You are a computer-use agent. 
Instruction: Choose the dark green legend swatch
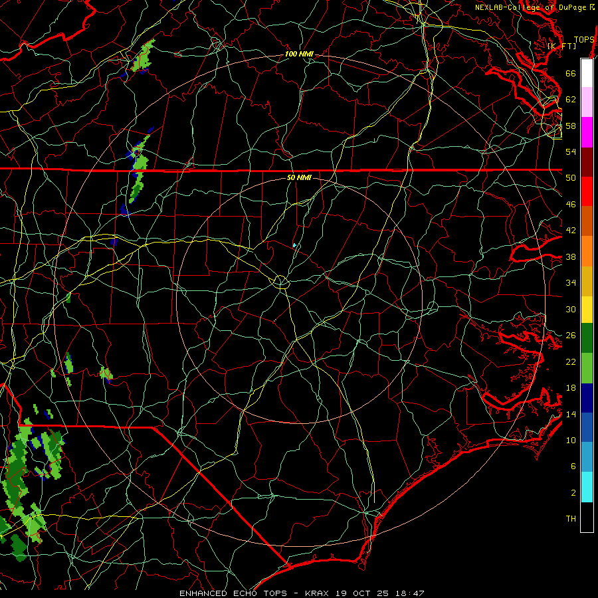coord(587,338)
